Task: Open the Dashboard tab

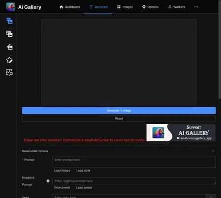Action: 70,7
